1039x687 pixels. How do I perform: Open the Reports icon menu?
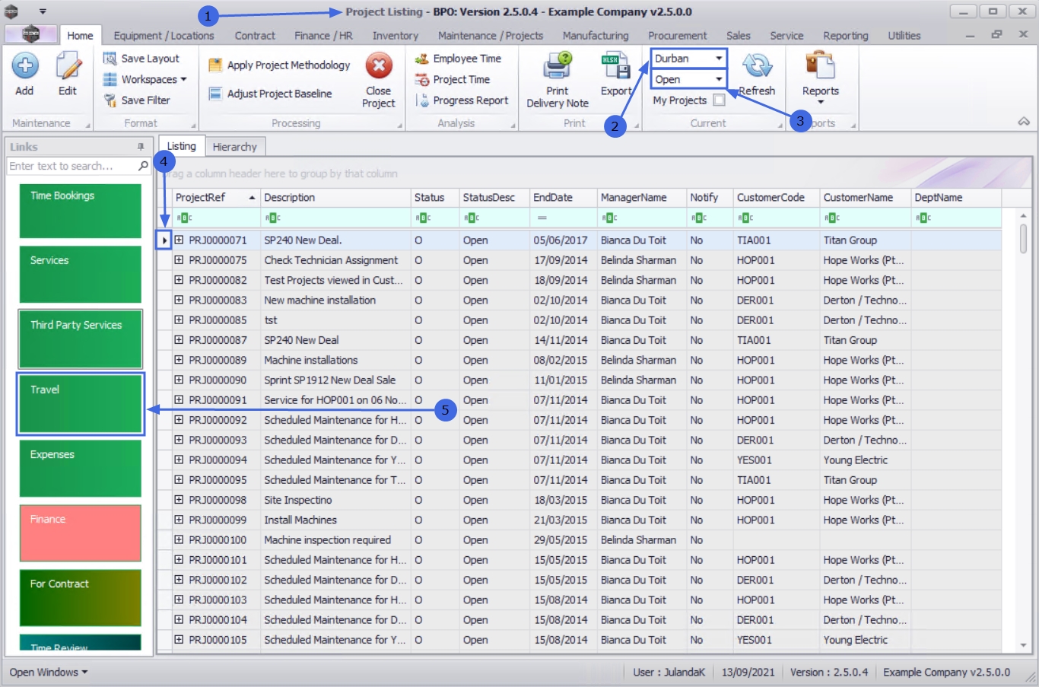point(820,67)
